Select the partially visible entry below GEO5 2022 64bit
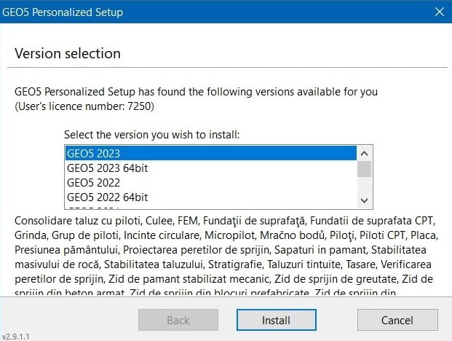452x341 pixels. (211, 207)
